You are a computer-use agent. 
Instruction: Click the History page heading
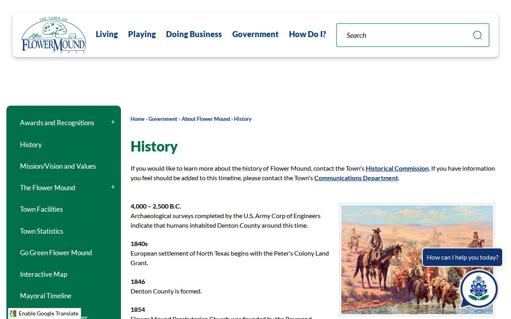pos(154,146)
